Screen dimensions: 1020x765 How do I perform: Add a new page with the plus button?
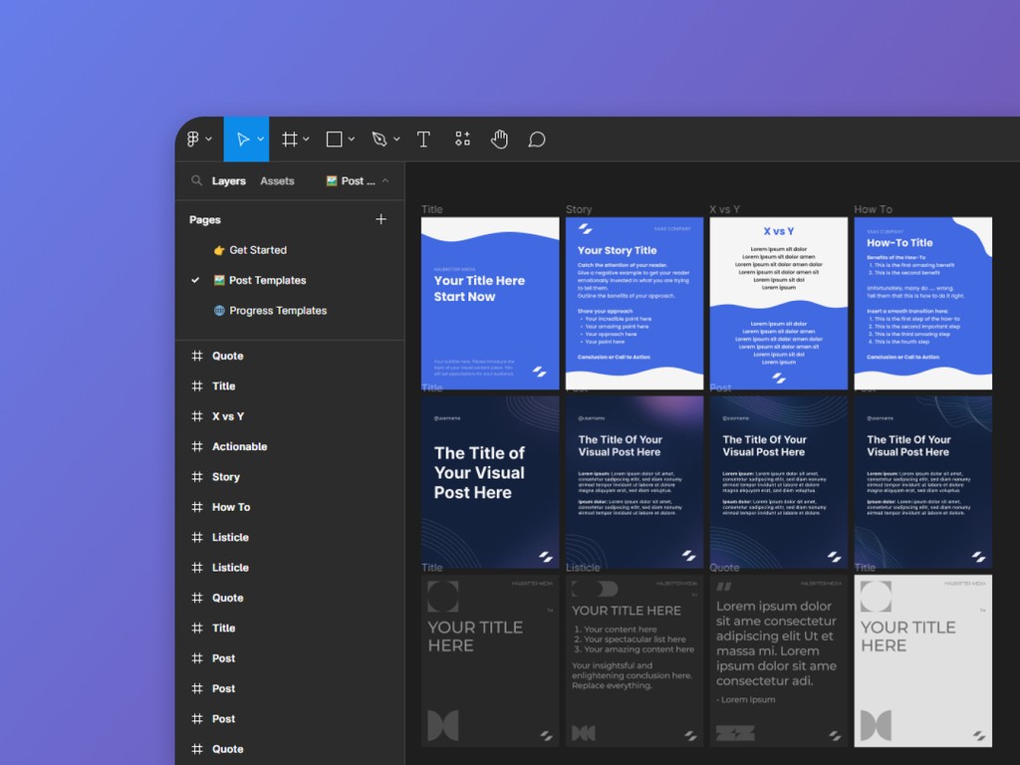[382, 219]
